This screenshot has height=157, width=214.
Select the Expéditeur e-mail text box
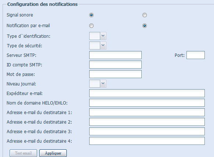(x=147, y=93)
